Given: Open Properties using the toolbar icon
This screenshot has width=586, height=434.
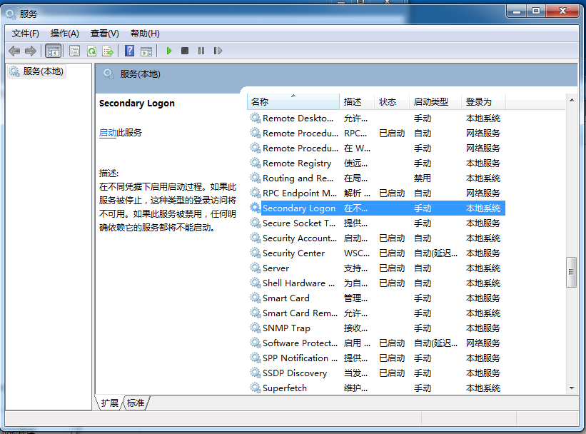Looking at the screenshot, I should 74,51.
